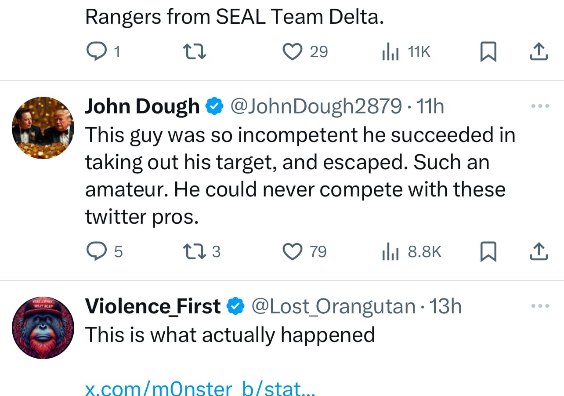Open Violence_First's orangutan avatar

tap(43, 328)
